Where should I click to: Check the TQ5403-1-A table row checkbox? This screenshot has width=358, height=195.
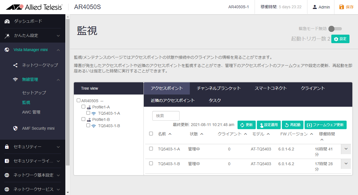click(x=151, y=149)
